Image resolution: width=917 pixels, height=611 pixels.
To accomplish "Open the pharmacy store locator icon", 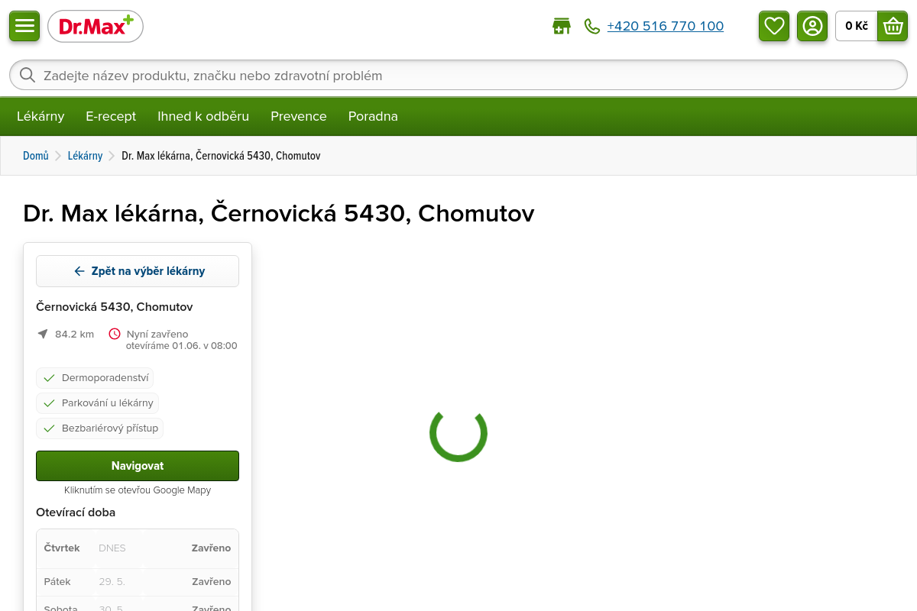I will (562, 26).
